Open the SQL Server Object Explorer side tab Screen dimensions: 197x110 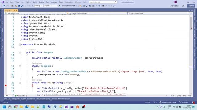(2, 48)
